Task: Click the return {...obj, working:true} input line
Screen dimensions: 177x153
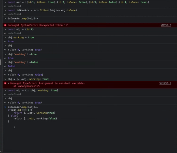Action: [34, 113]
